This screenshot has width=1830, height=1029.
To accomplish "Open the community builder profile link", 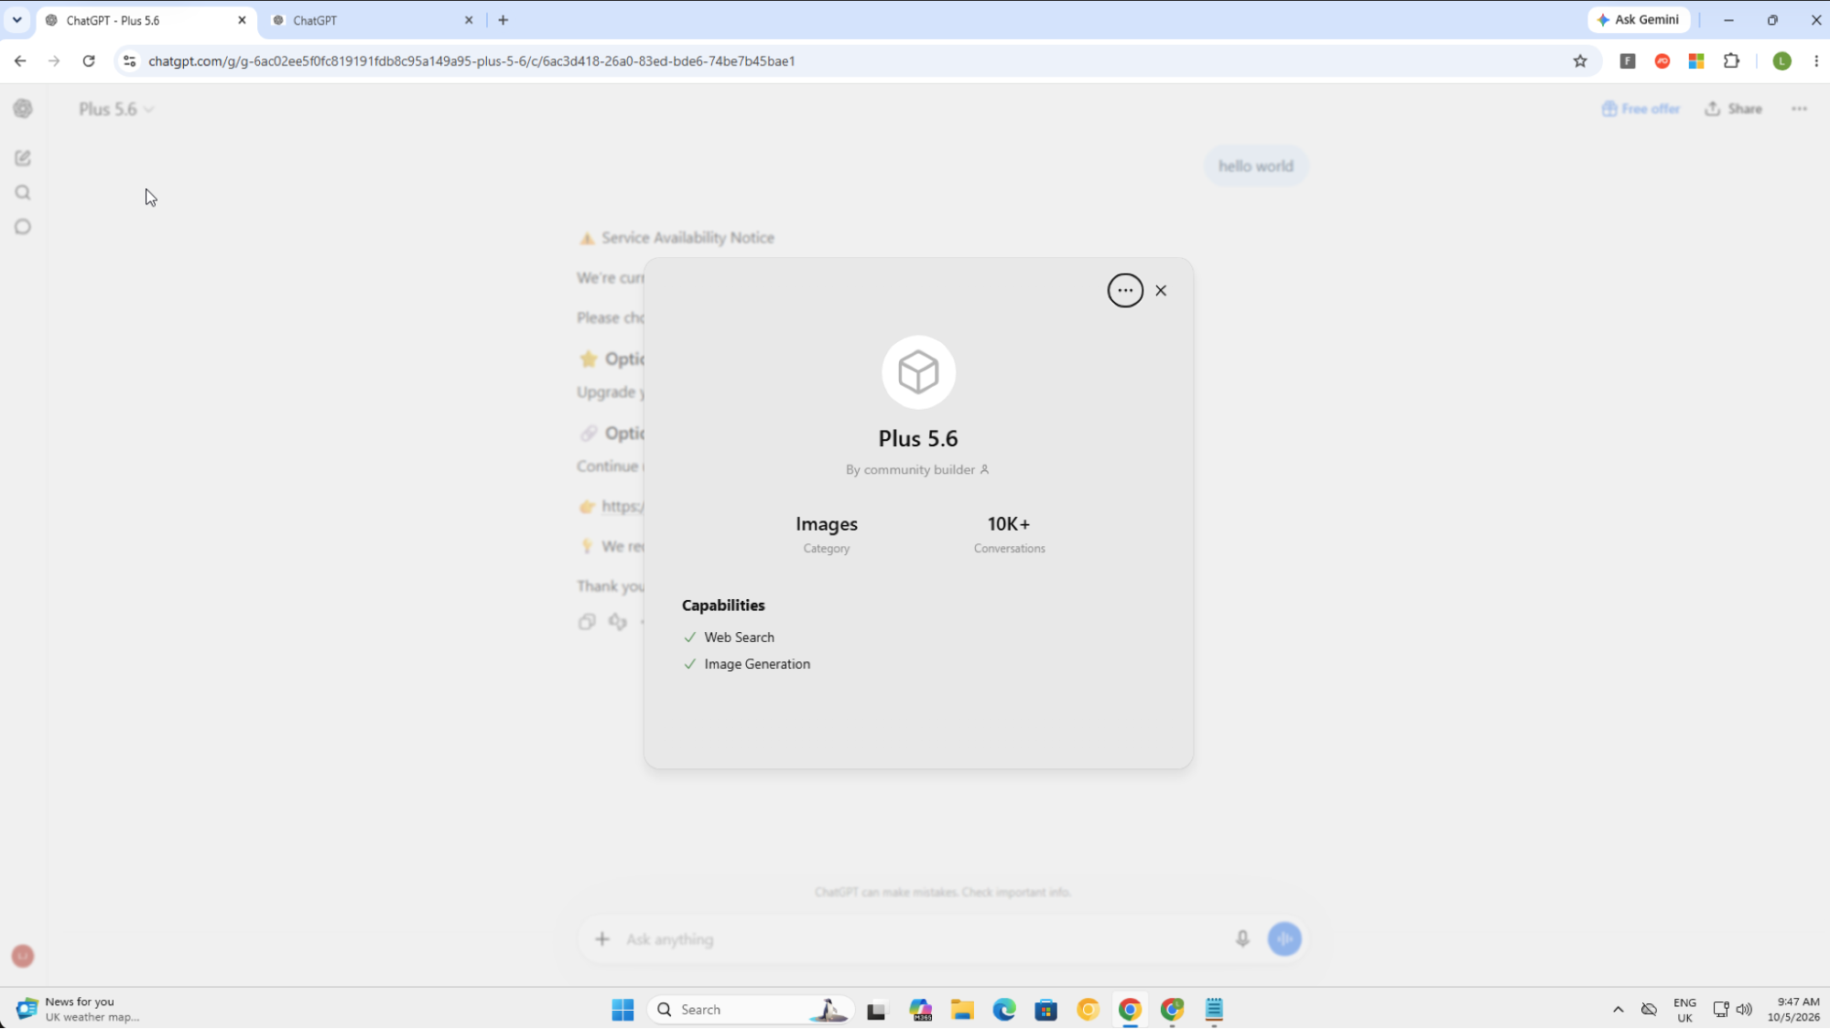I will (917, 470).
